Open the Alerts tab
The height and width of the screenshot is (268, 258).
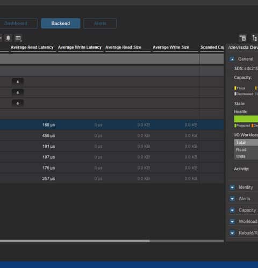click(100, 23)
